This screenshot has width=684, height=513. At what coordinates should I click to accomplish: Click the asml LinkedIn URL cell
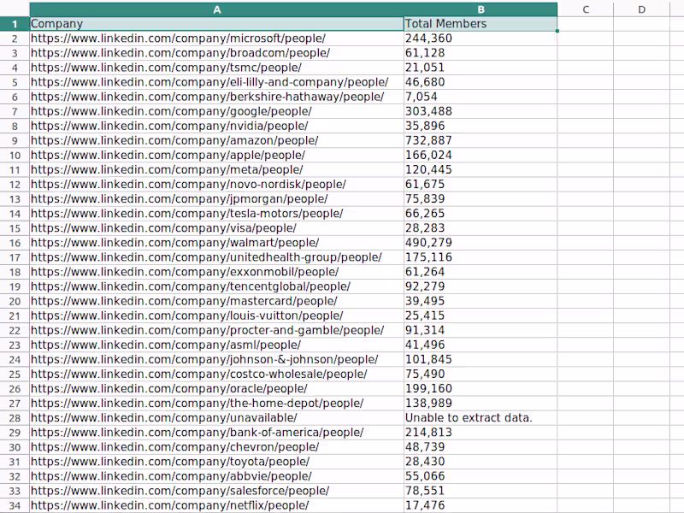(x=217, y=345)
